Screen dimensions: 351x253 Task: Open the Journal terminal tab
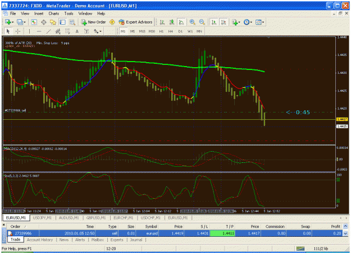click(x=136, y=240)
